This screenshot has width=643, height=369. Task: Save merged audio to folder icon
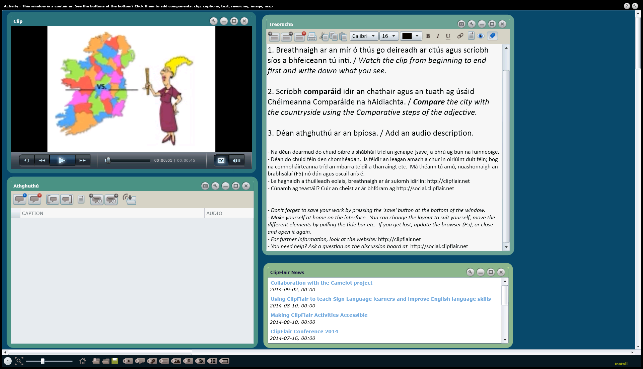[x=129, y=199]
